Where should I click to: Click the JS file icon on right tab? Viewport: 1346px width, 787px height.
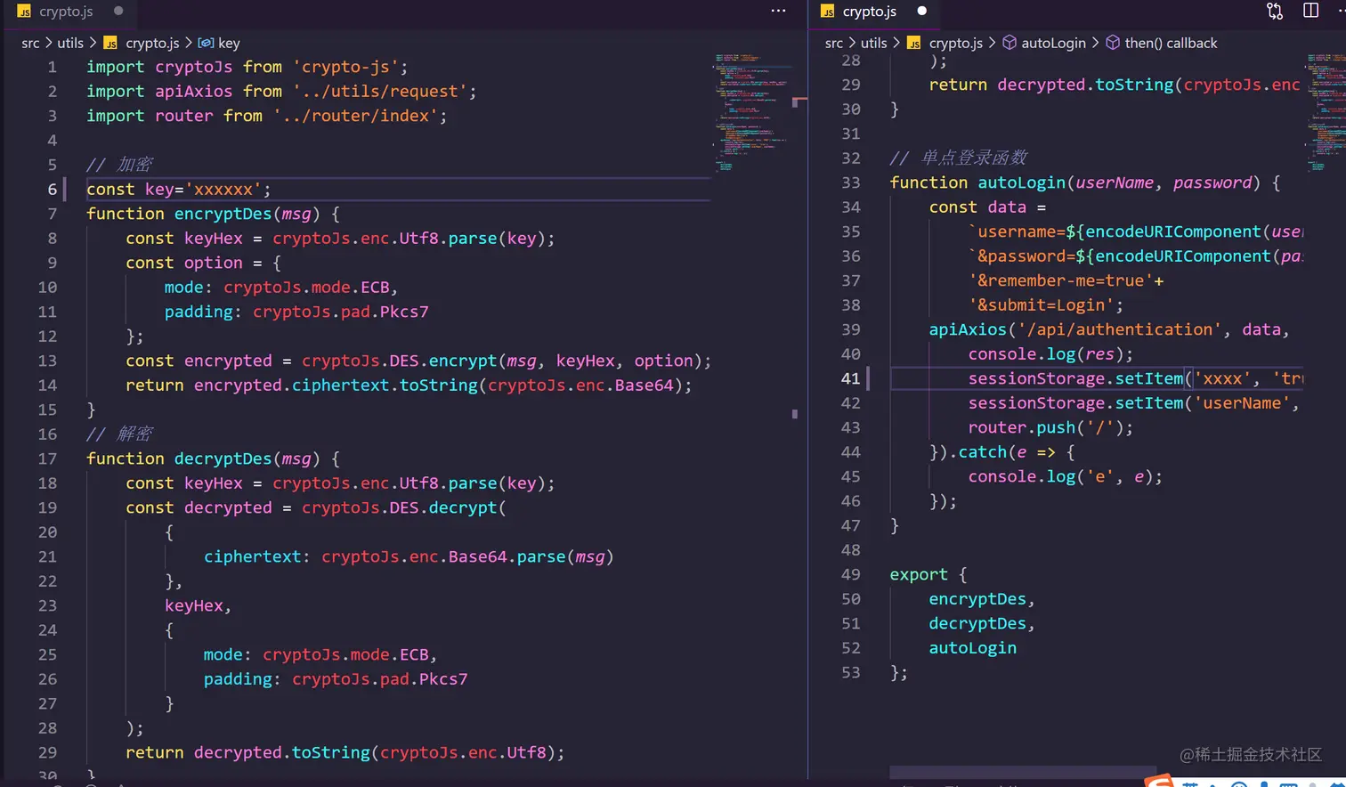point(828,12)
